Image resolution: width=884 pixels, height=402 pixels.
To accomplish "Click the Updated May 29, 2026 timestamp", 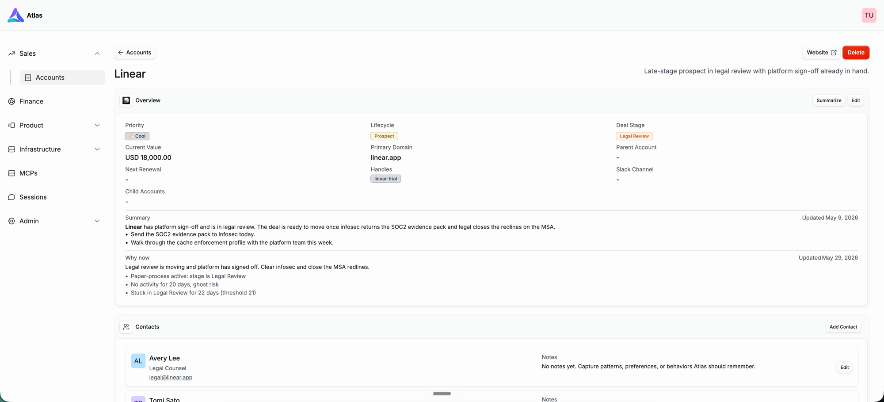I will [828, 258].
